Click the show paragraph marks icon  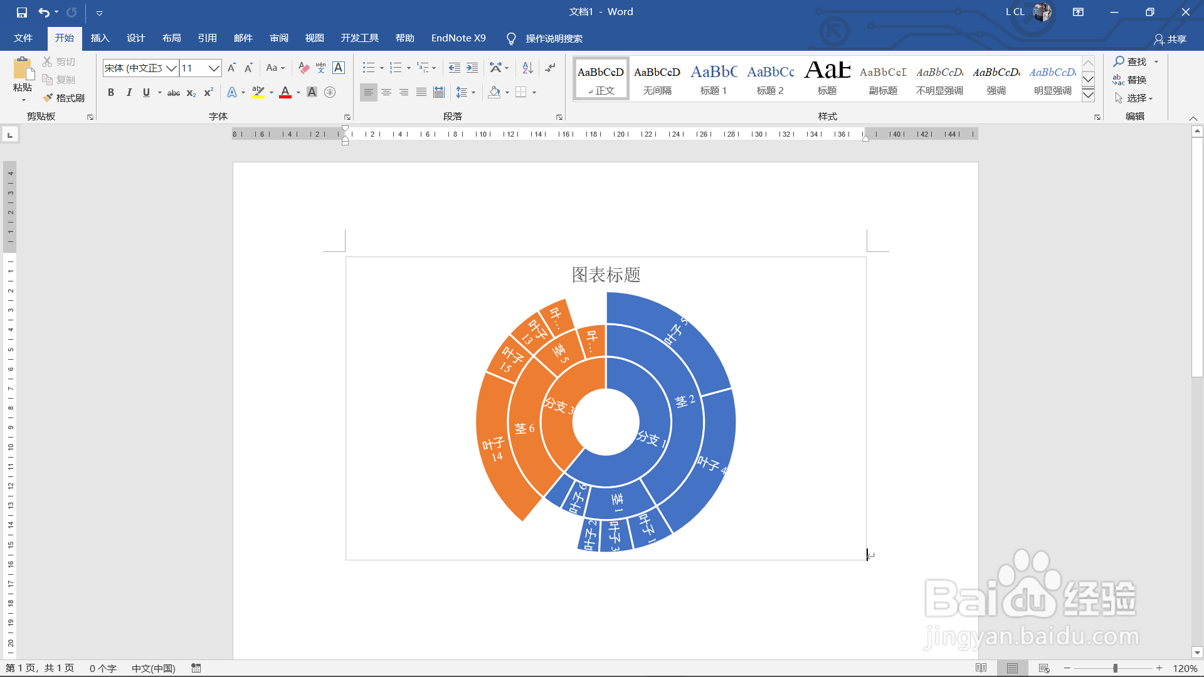pos(550,68)
